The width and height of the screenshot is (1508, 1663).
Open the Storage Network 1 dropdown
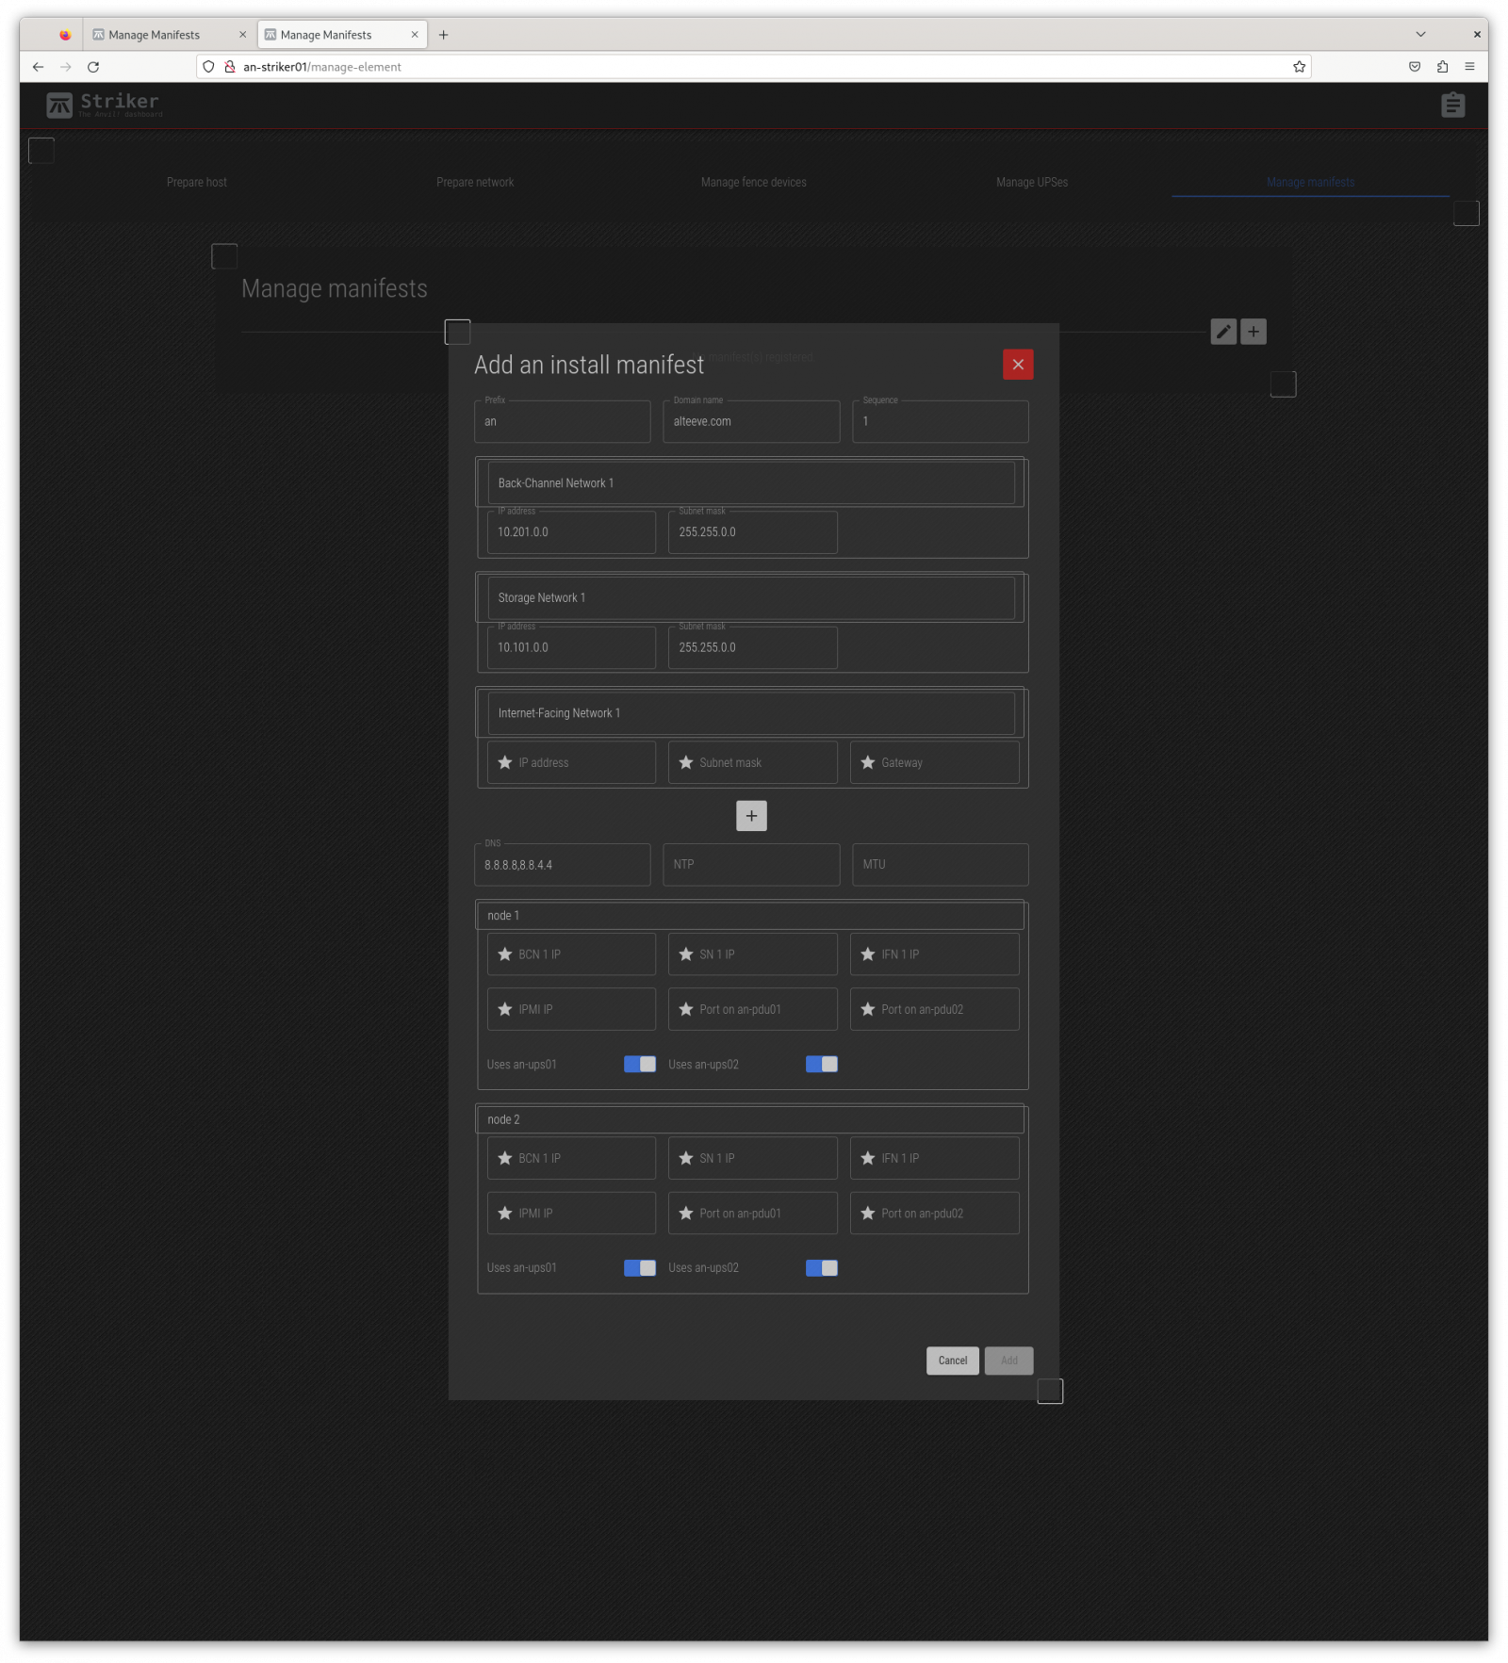coord(751,598)
